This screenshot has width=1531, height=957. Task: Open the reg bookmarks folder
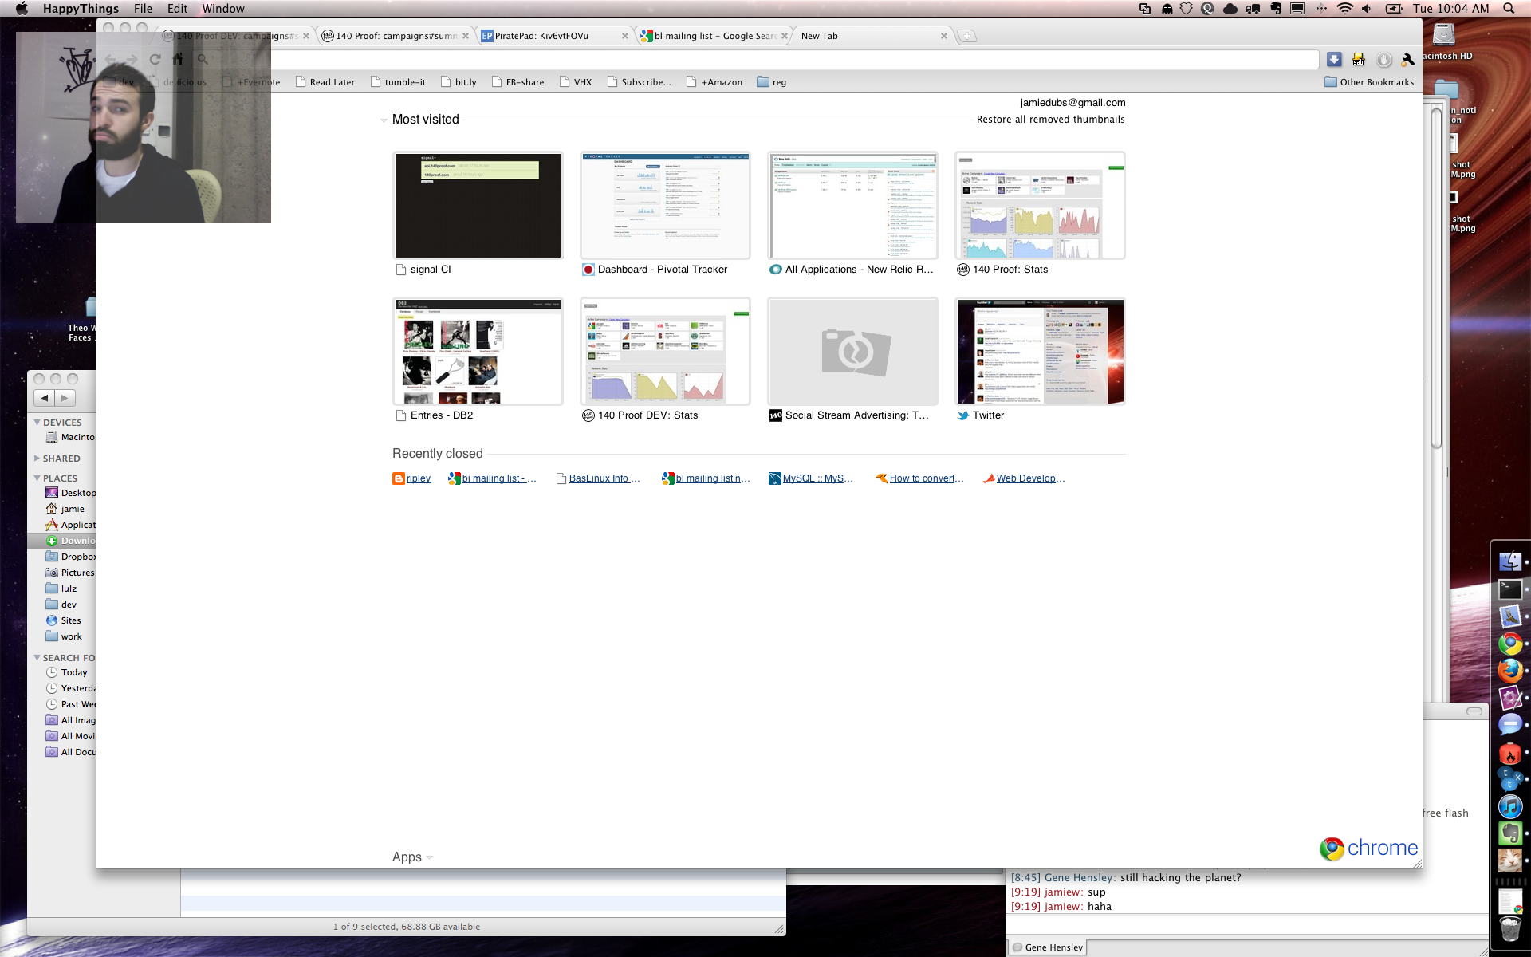[771, 82]
